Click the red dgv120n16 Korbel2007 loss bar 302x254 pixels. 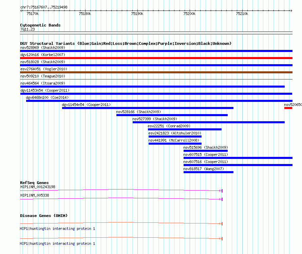[x=156, y=58]
